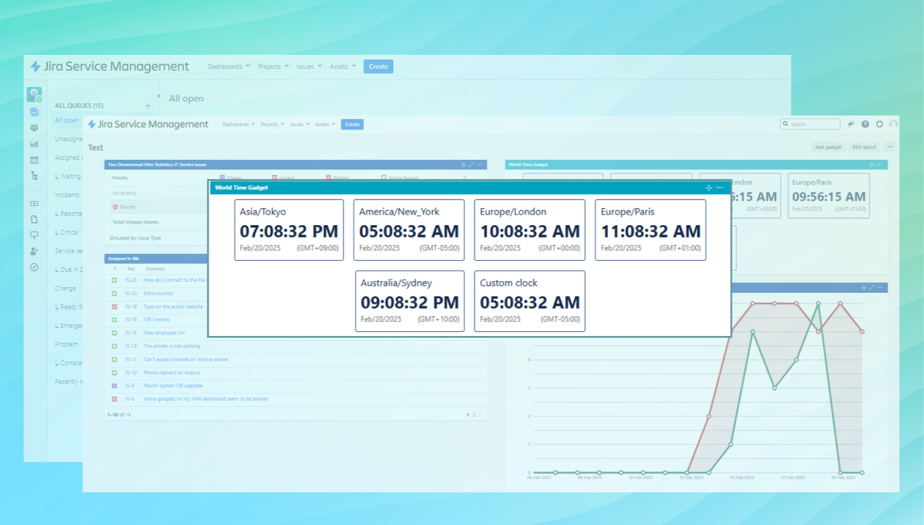This screenshot has width=924, height=525.
Task: Open the Reports bar chart sidebar icon
Action: click(x=34, y=143)
